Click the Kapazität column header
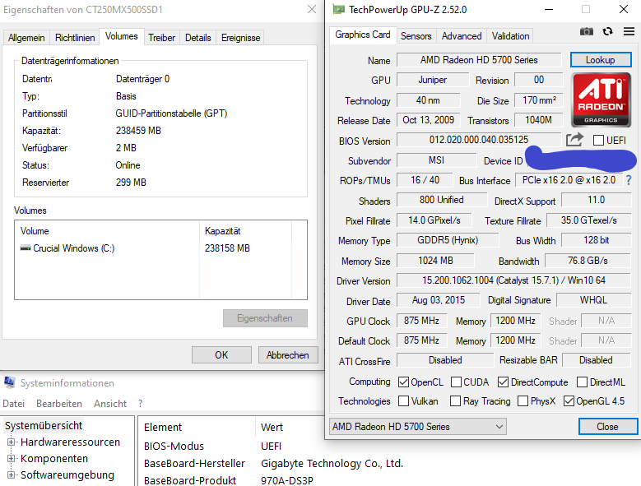Viewport: 641px width, 486px height. click(x=246, y=231)
